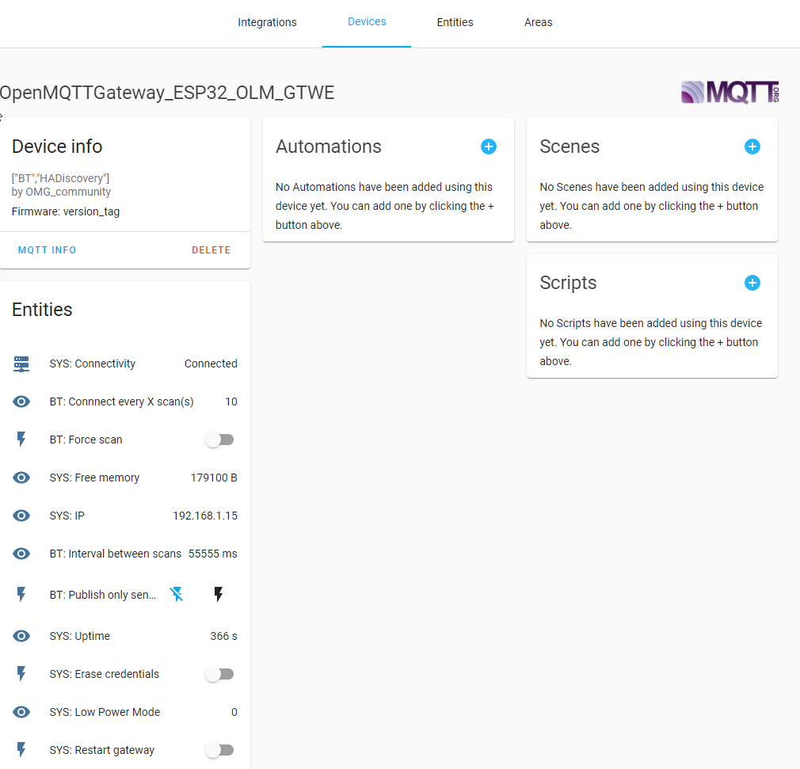Enable the SYS: Erase credentials switch
Screen dimensions: 800x769
219,674
